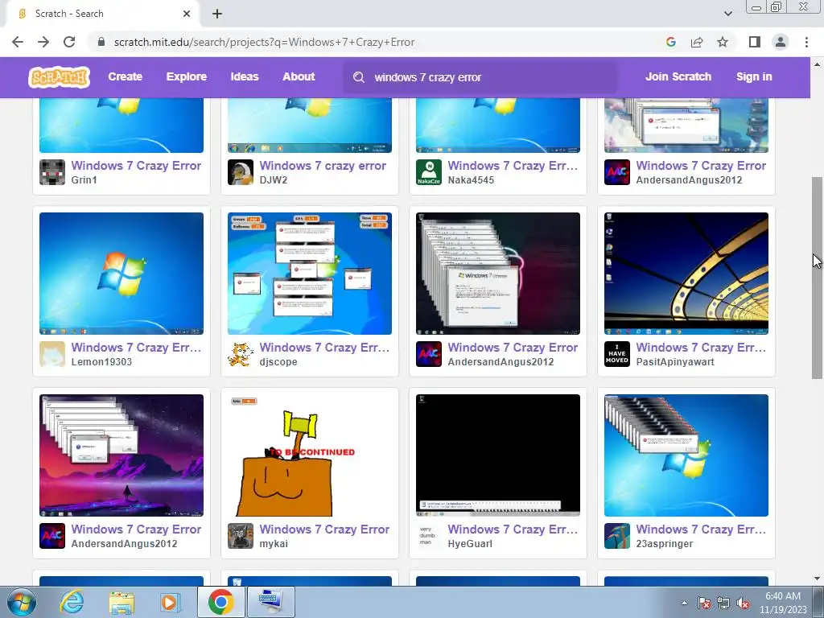
Task: Open the Lemon19303 project thumbnail
Action: pos(122,274)
